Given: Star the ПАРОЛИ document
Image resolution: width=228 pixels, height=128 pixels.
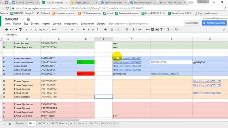Looking at the screenshot, I should (23, 19).
